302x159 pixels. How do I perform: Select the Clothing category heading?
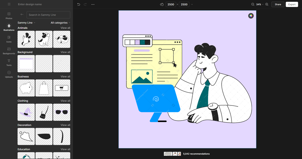coord(23,101)
